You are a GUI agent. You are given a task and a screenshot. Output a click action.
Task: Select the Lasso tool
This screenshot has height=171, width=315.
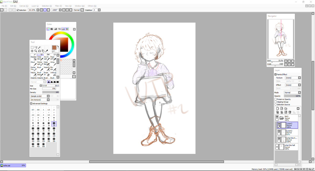[x=36, y=47]
